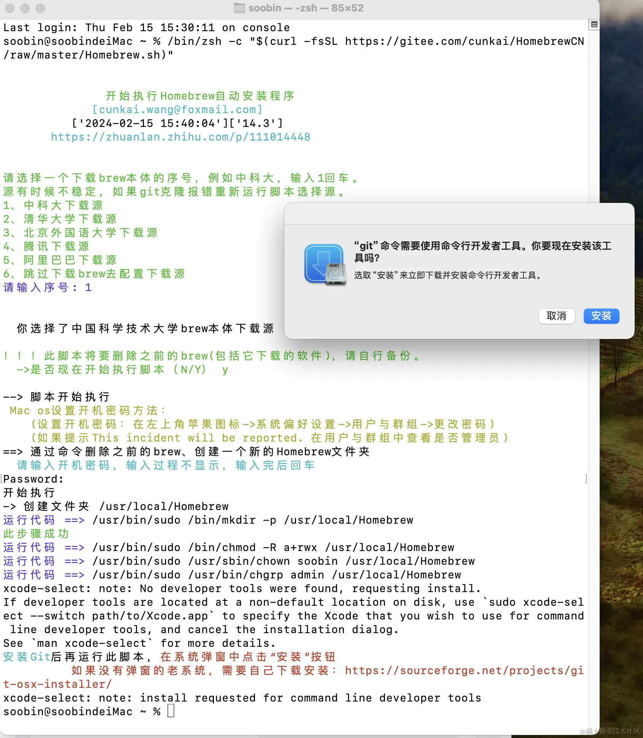Viewport: 643px width, 738px height.
Task: Click the 'chown soobin /usr/local/Homebrew' line
Action: (x=239, y=561)
